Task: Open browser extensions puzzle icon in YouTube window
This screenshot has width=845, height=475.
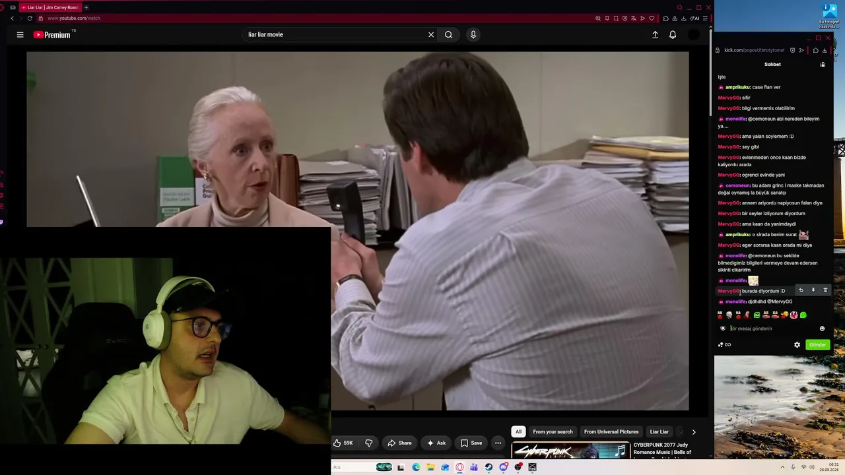Action: [665, 18]
